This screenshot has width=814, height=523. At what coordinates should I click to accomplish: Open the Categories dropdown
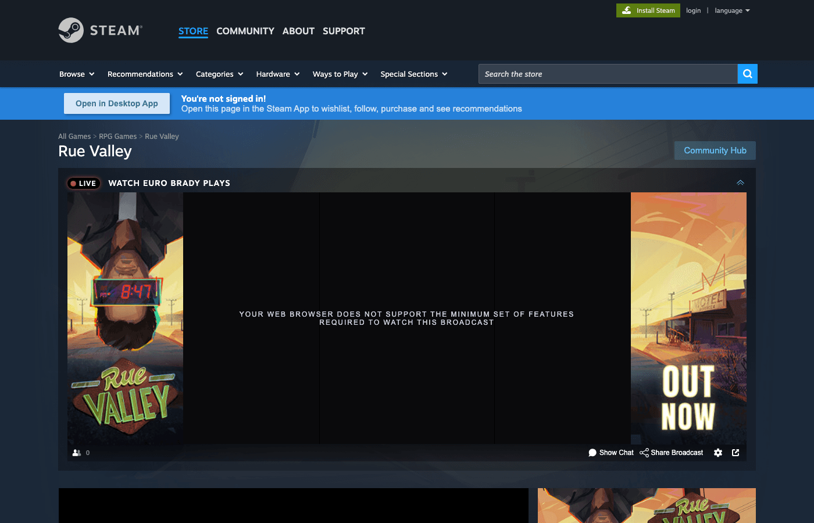[219, 74]
